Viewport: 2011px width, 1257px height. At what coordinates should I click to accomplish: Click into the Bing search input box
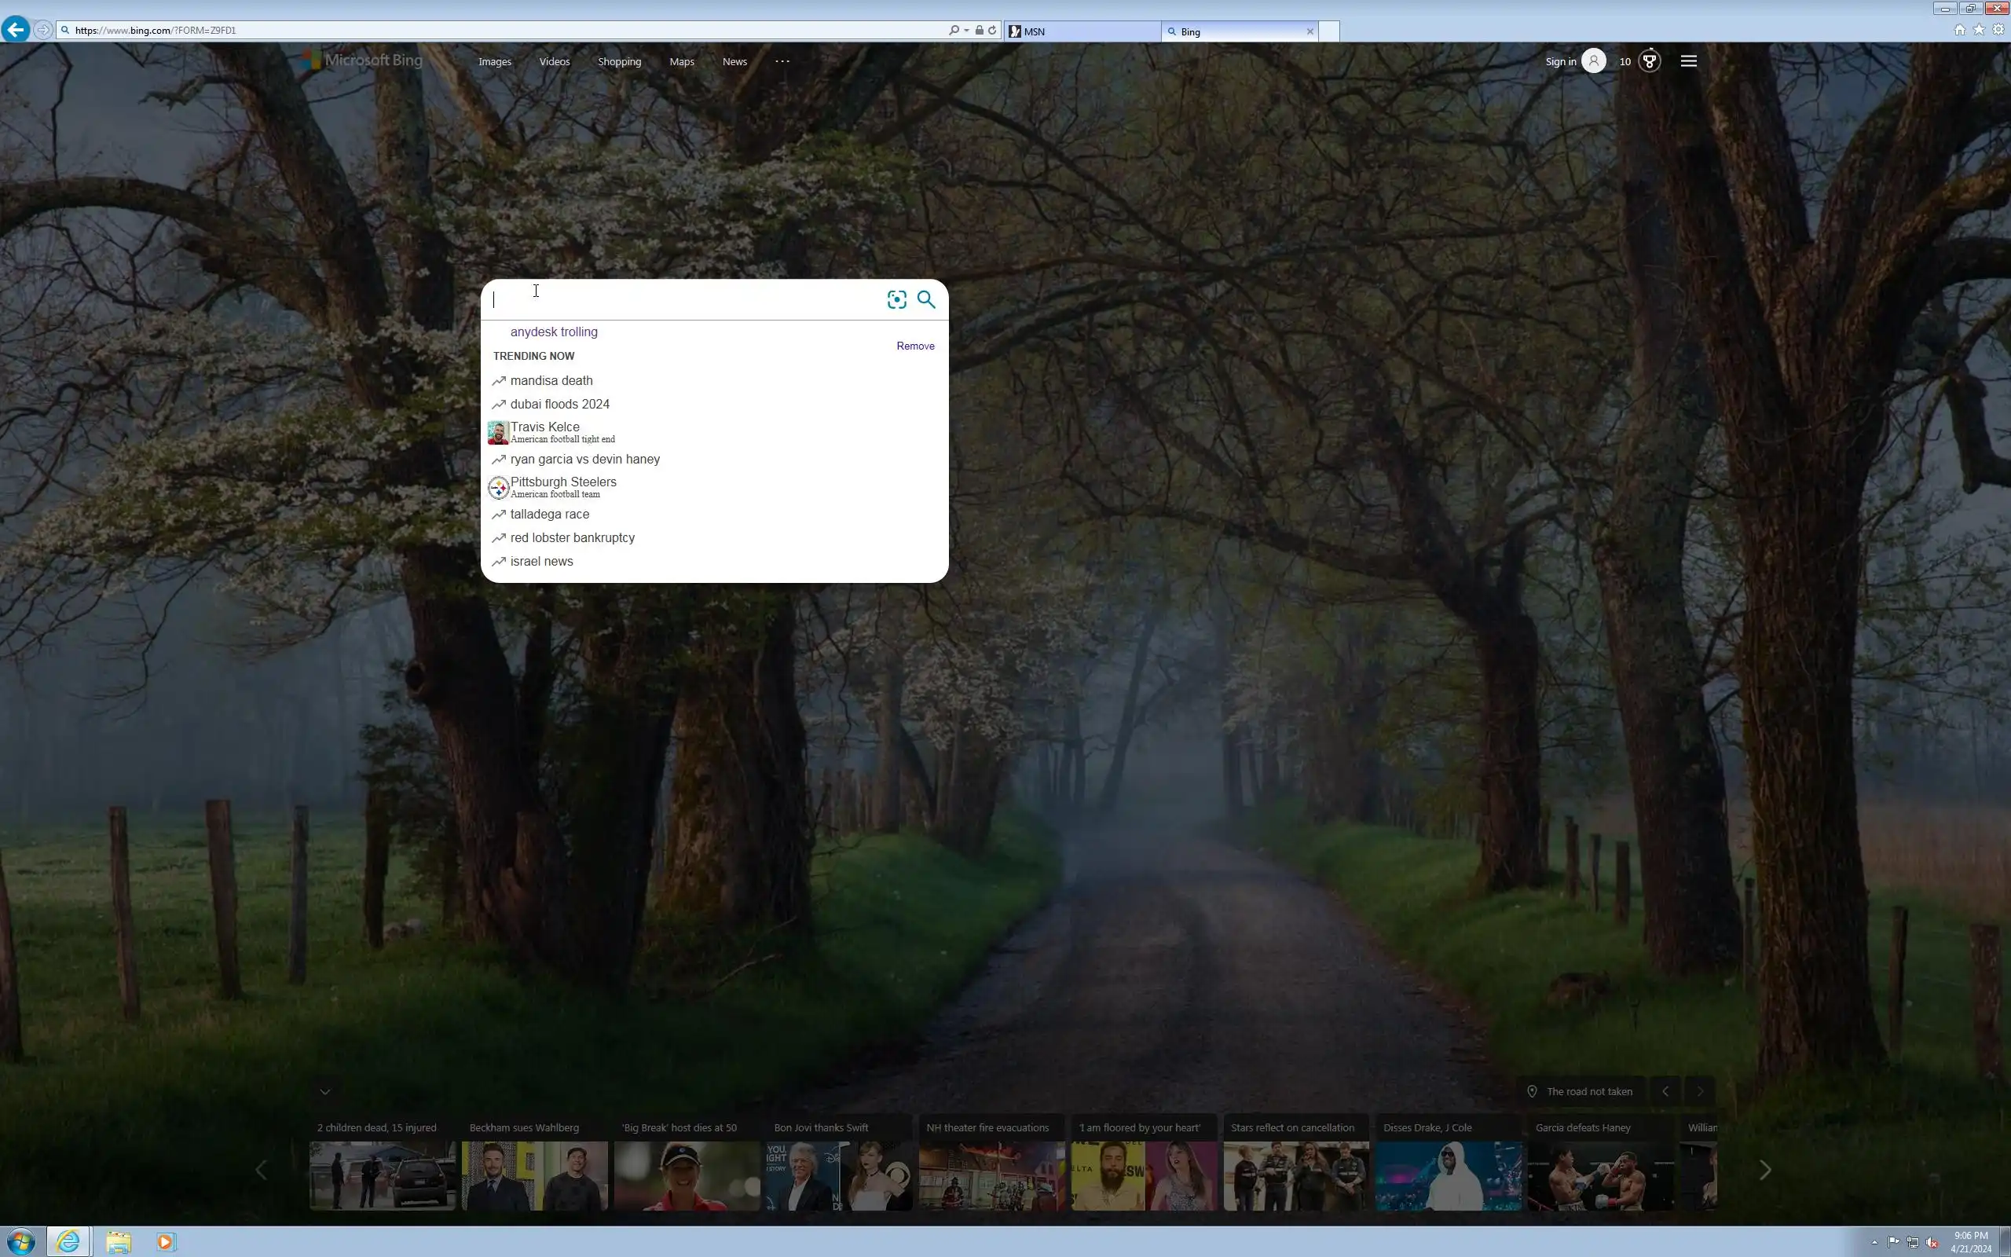pos(681,300)
